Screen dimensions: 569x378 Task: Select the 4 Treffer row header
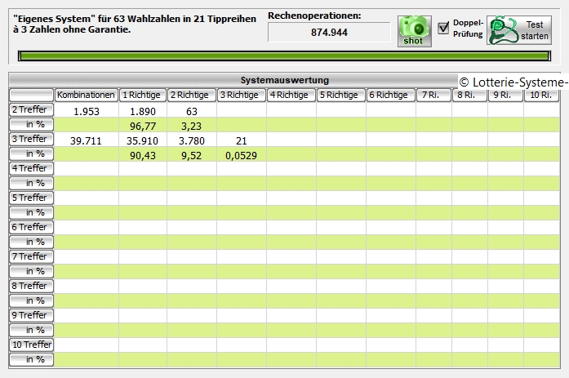(31, 169)
